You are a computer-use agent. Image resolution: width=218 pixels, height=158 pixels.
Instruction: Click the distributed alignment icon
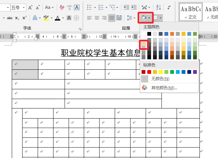pos(119,18)
